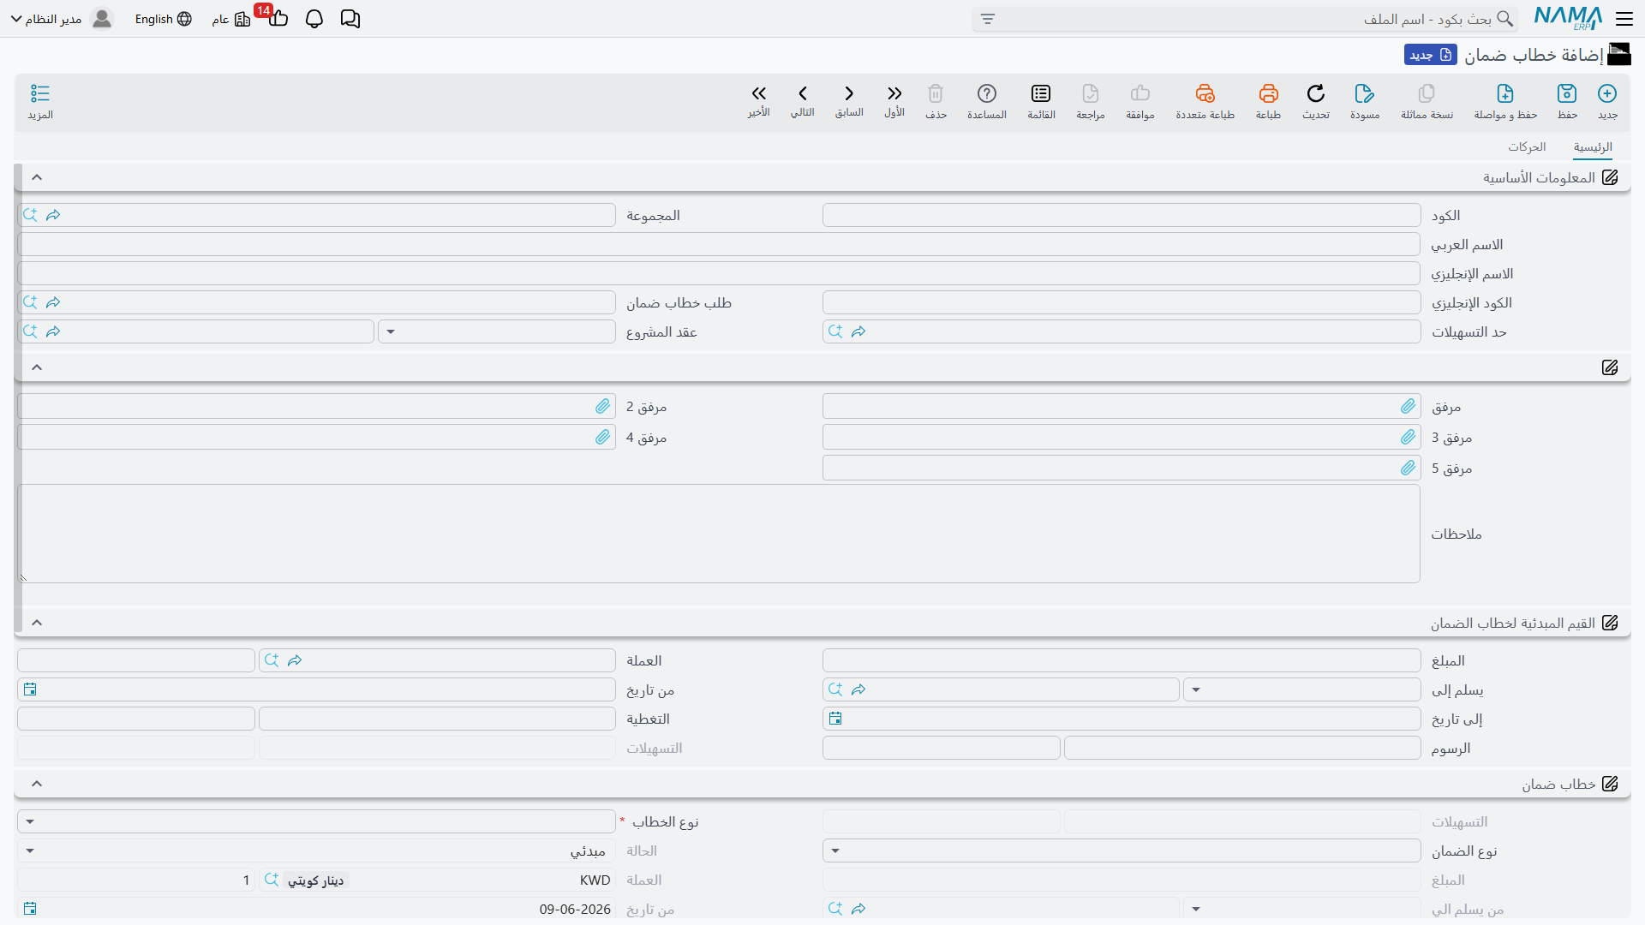This screenshot has height=925, width=1645.
Task: Click the paperclip in مرفق 5 field
Action: tap(1409, 468)
